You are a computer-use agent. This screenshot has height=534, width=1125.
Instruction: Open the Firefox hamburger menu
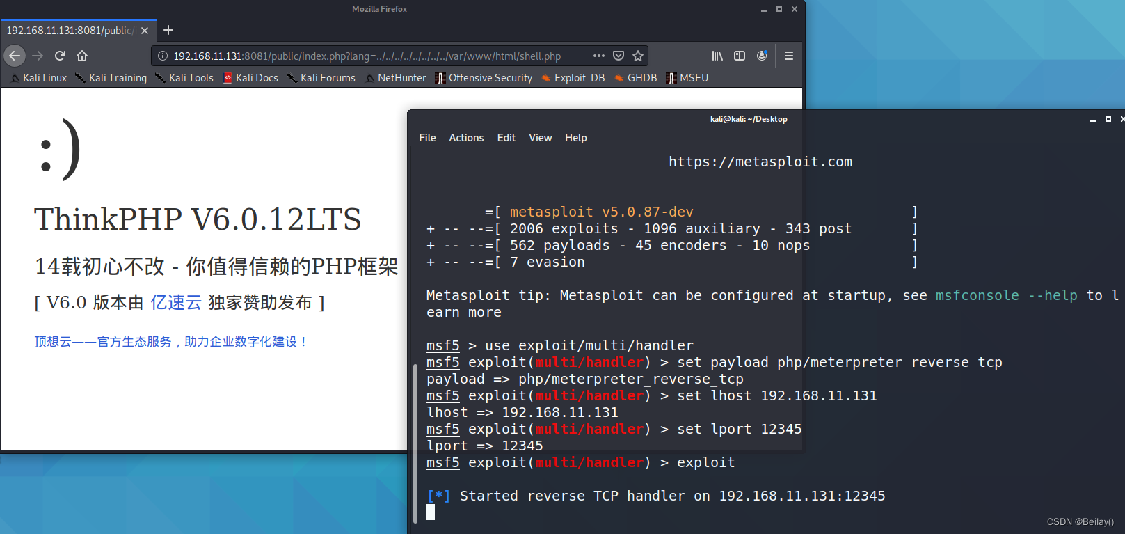tap(789, 56)
